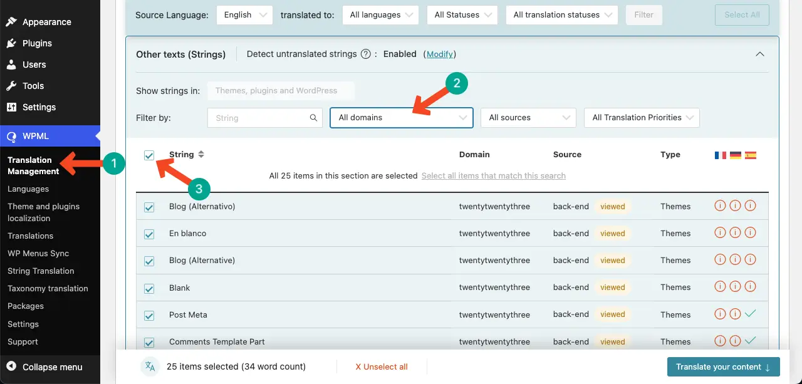Open the All Translation Priorities dropdown

click(x=642, y=117)
